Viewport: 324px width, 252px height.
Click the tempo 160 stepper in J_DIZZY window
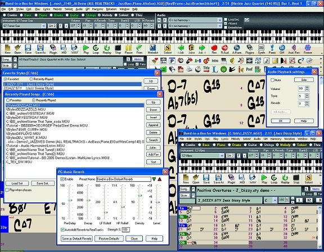click(287, 200)
